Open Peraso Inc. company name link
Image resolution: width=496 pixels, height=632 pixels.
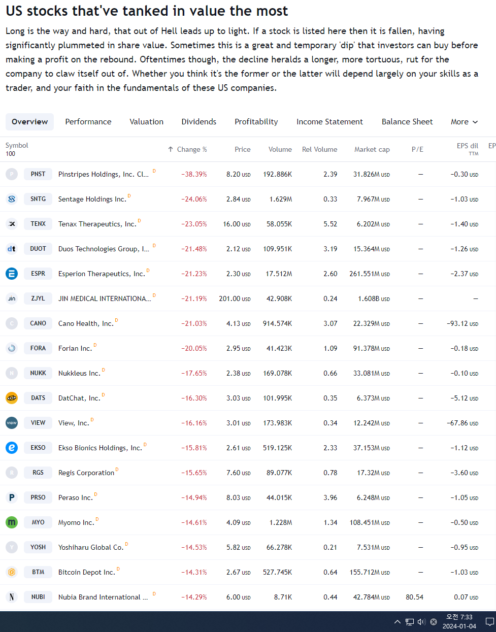click(76, 497)
